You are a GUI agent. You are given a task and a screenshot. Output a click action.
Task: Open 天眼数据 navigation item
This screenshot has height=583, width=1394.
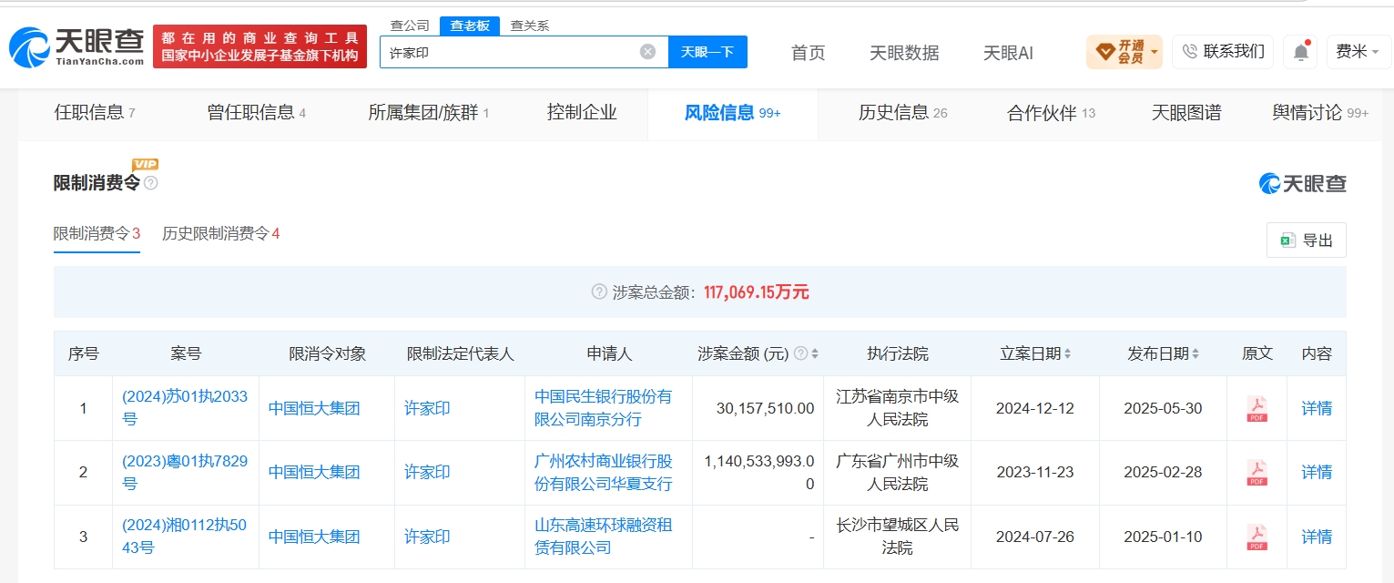click(904, 53)
